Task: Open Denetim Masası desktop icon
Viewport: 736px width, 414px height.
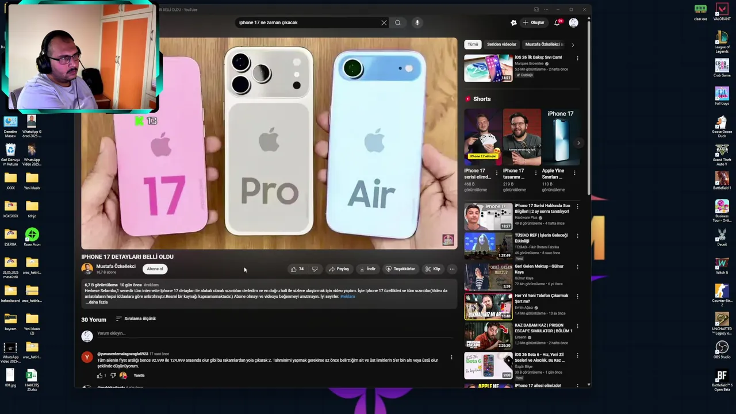Action: click(x=10, y=126)
